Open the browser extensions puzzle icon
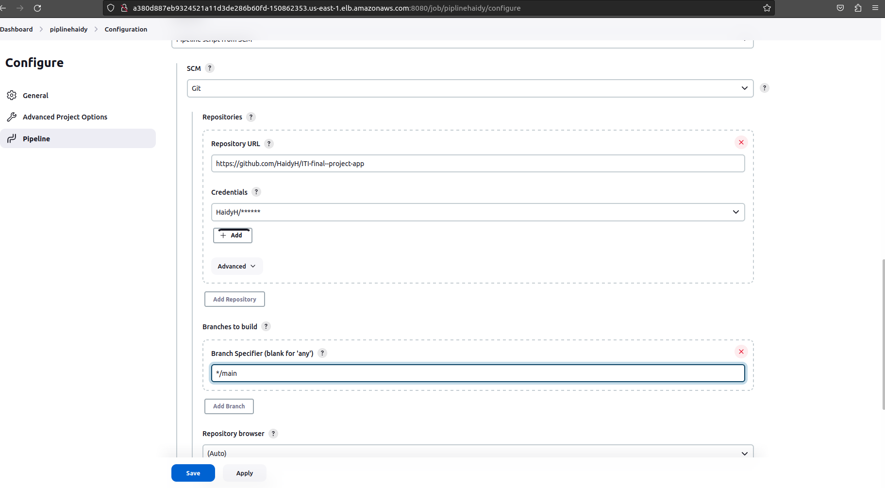This screenshot has width=885, height=488. [858, 8]
